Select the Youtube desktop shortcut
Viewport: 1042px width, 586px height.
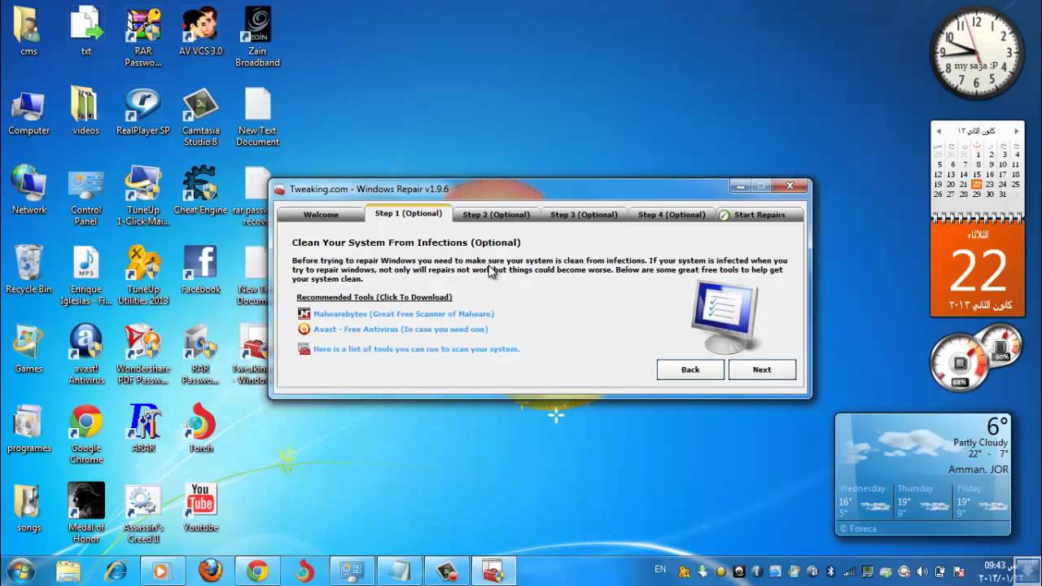[x=200, y=509]
